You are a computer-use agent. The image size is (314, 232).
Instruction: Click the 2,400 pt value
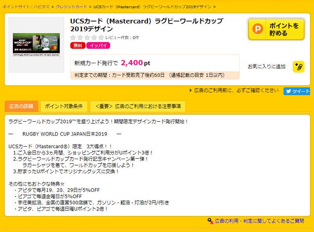(135, 63)
